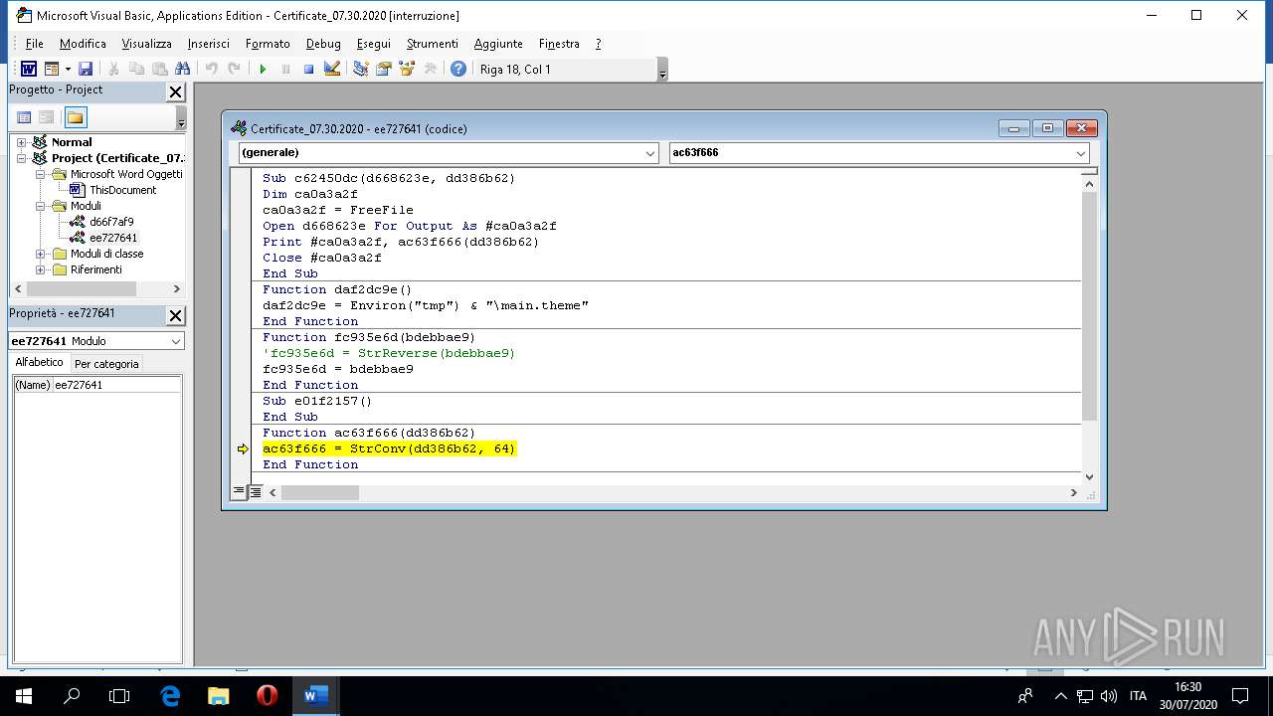Stop execution with the Reset square icon
This screenshot has height=716, width=1273.
click(x=308, y=69)
